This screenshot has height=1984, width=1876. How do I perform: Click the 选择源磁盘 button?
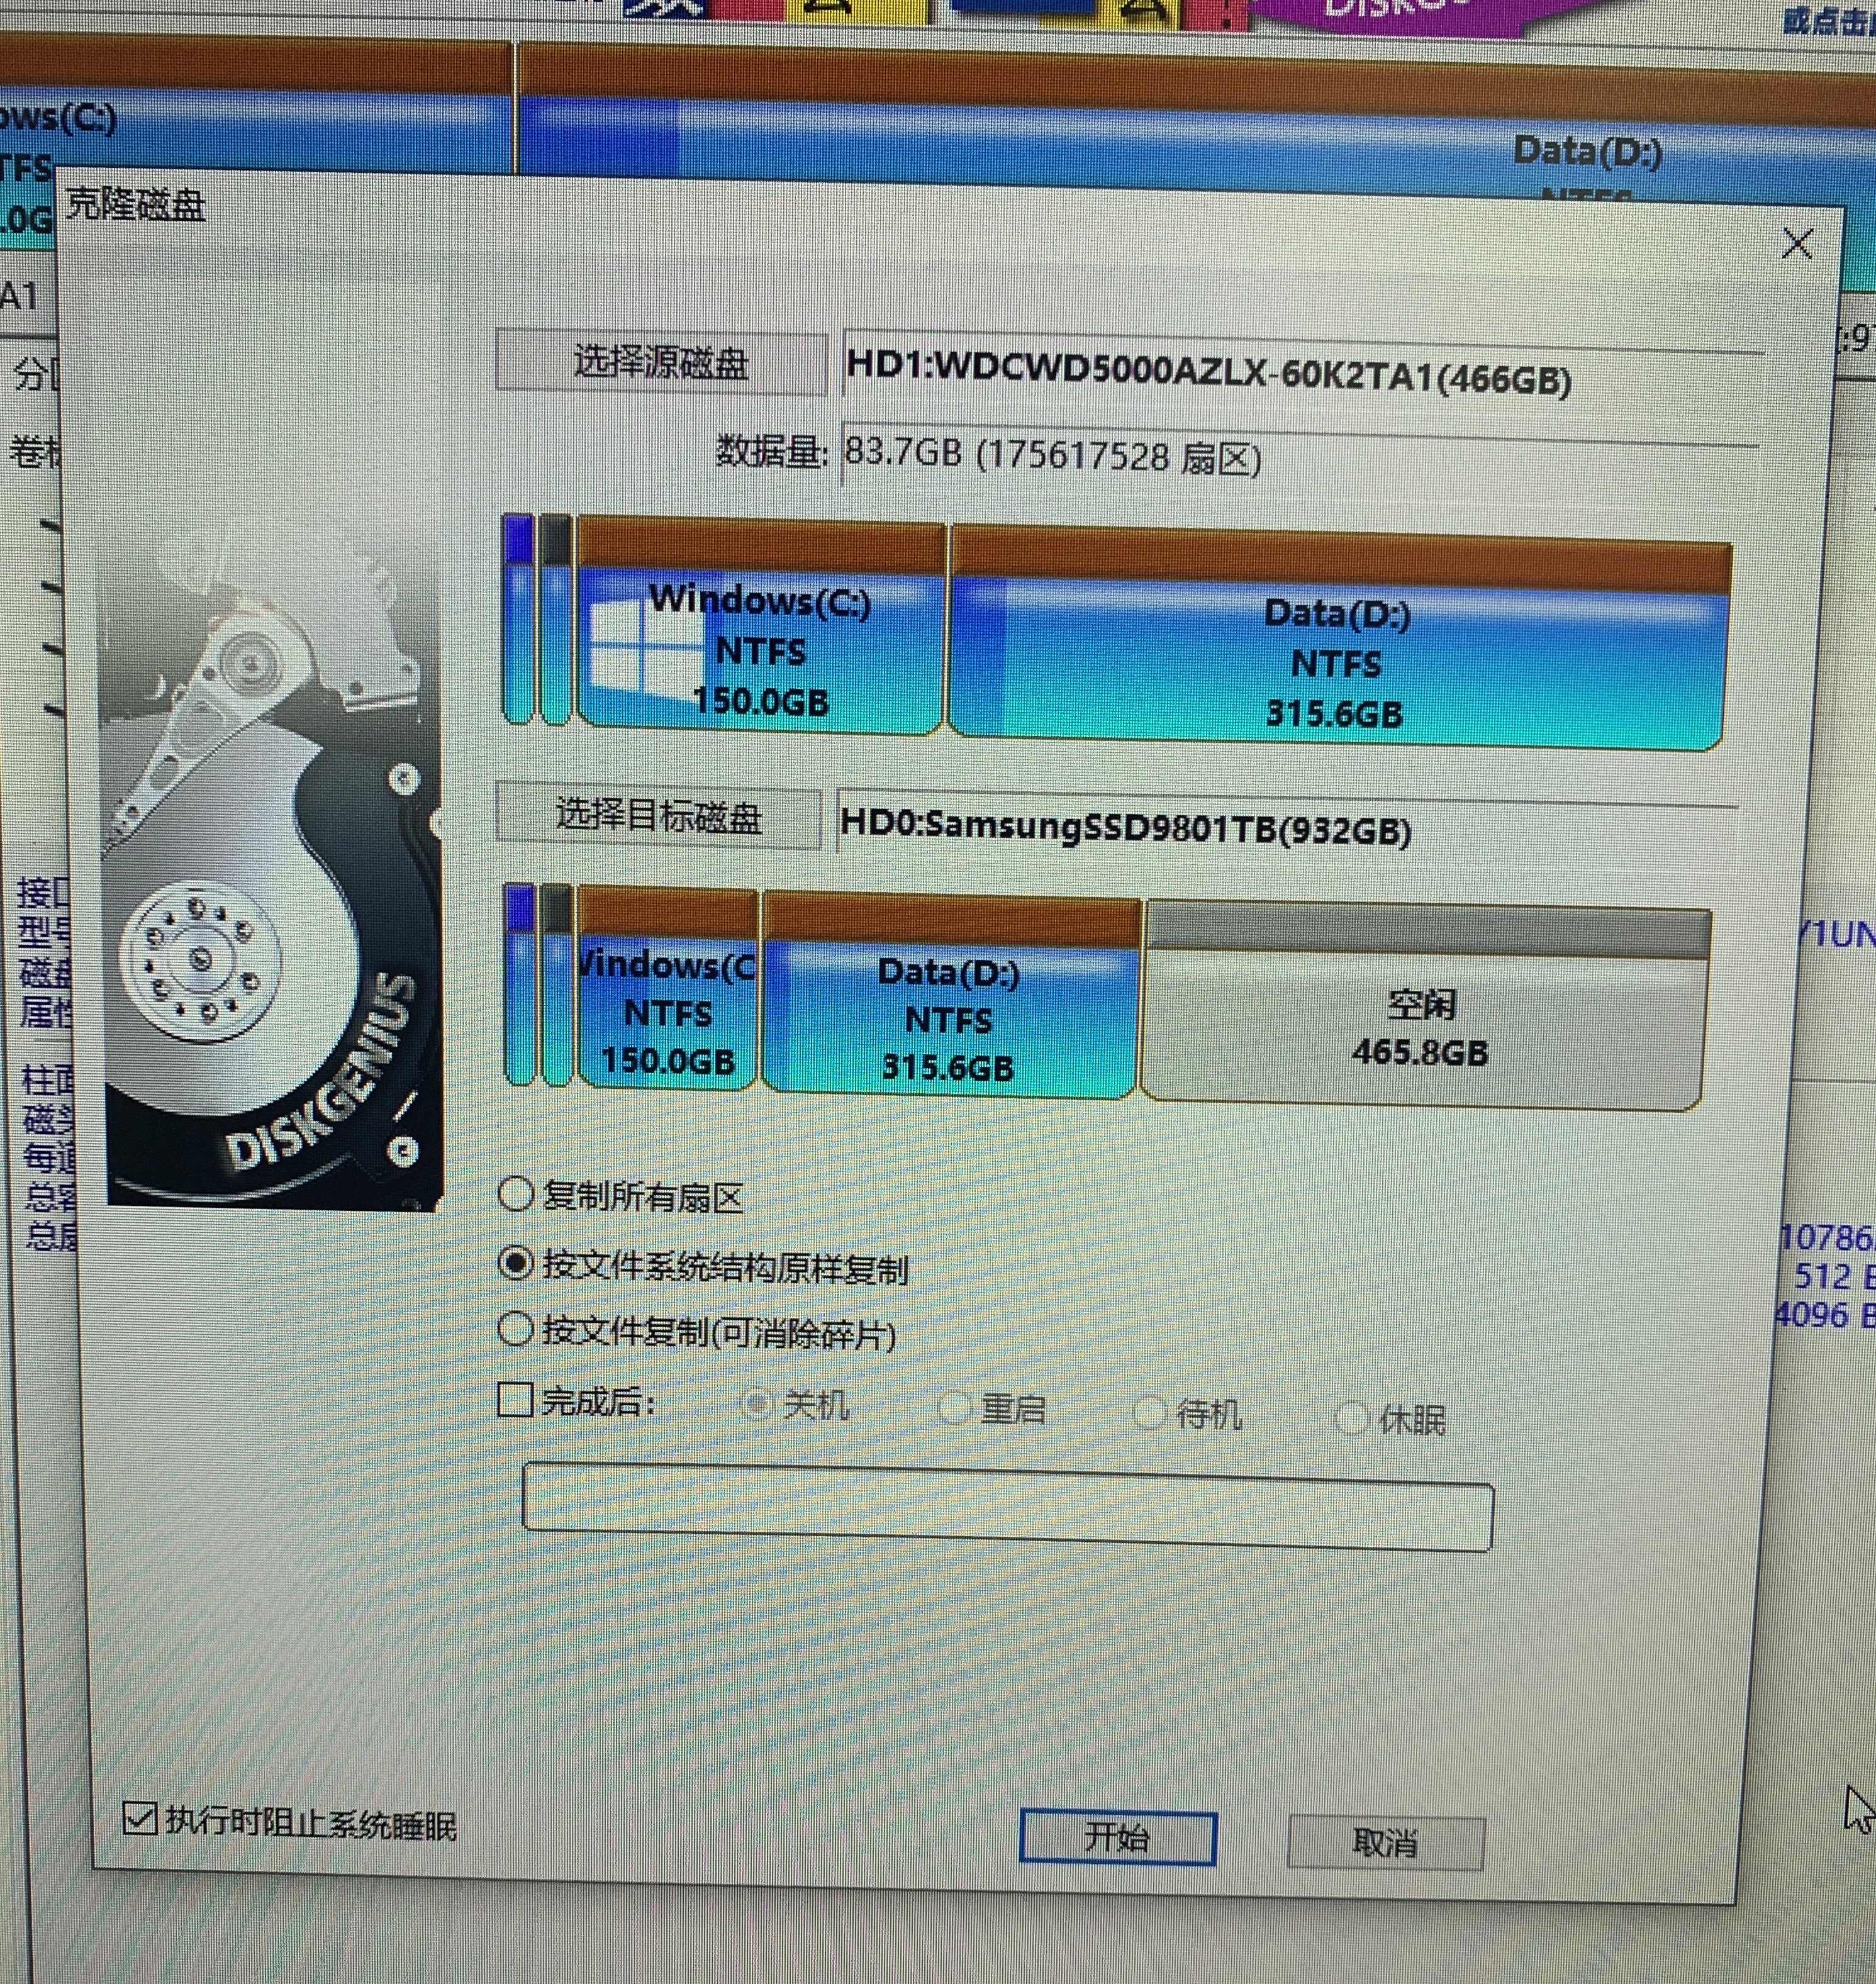click(661, 362)
